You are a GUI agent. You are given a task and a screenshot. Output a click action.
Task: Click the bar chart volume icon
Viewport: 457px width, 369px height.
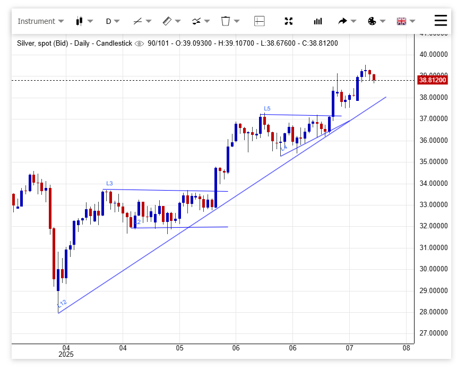tap(318, 21)
